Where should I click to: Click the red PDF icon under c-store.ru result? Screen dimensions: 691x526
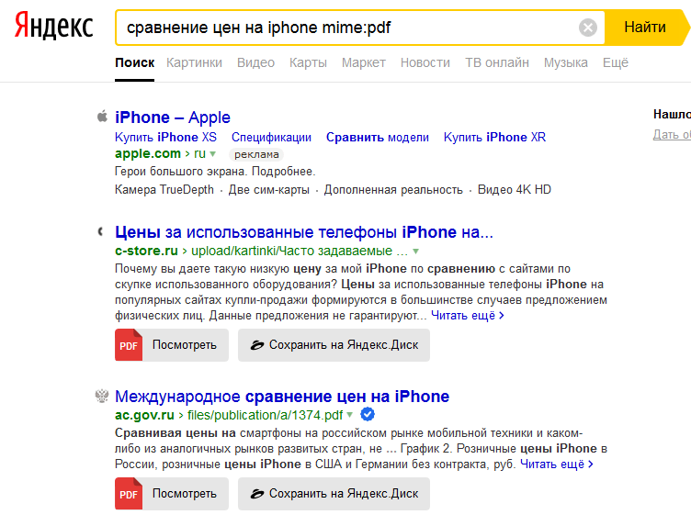tap(129, 345)
